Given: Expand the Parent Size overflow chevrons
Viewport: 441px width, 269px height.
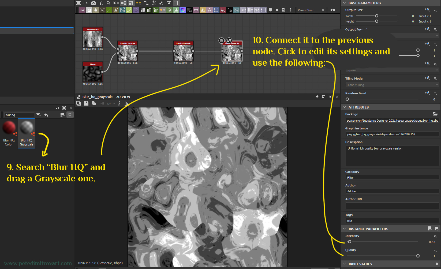Looking at the screenshot, I should tap(323, 10).
